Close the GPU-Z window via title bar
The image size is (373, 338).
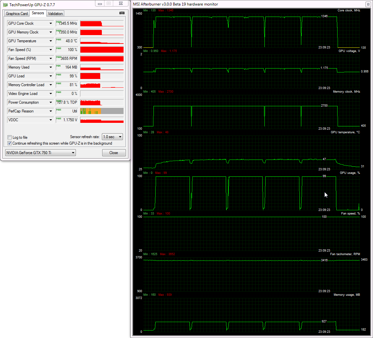coord(121,4)
